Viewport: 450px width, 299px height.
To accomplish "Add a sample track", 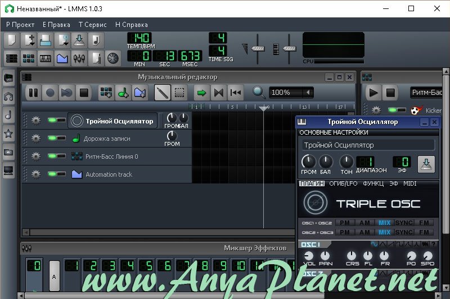I will pos(123,93).
